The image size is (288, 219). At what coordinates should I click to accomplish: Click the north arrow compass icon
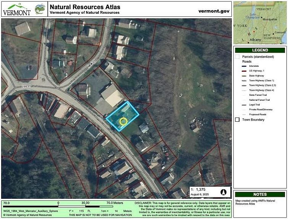pyautogui.click(x=223, y=192)
